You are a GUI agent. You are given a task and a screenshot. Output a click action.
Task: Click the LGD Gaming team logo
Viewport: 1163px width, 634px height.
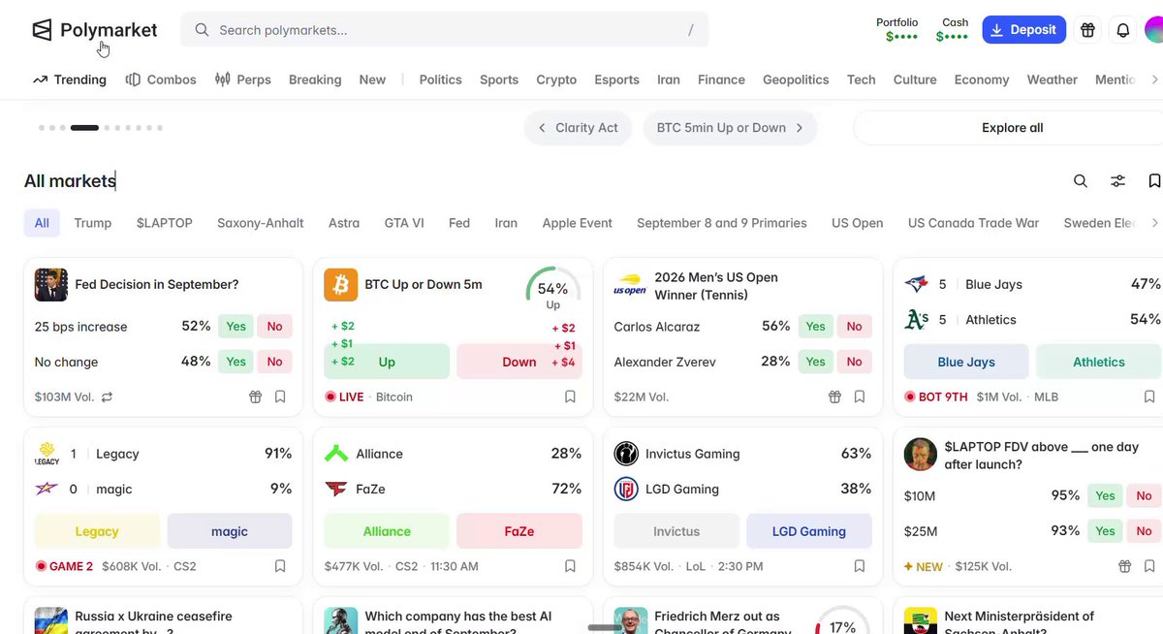pos(626,489)
